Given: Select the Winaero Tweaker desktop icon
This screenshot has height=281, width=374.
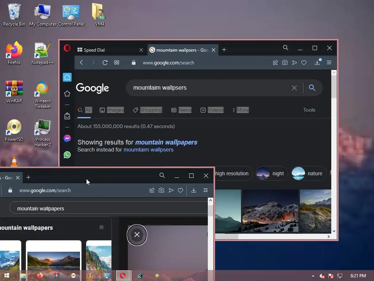Looking at the screenshot, I should (42, 95).
